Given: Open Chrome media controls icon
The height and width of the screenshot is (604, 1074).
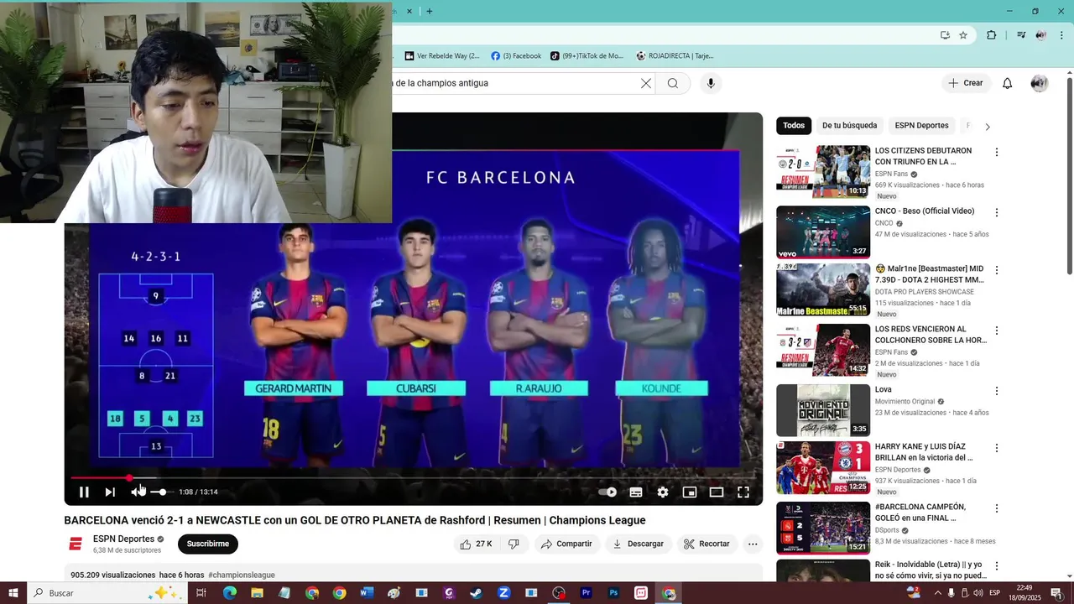Looking at the screenshot, I should pyautogui.click(x=1021, y=35).
